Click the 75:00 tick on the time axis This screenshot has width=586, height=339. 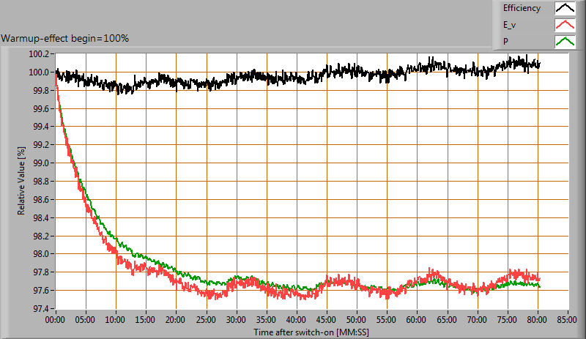(507, 320)
